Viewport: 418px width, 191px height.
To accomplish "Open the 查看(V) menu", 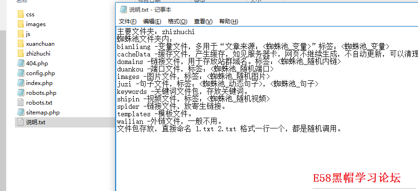I will tap(203, 21).
